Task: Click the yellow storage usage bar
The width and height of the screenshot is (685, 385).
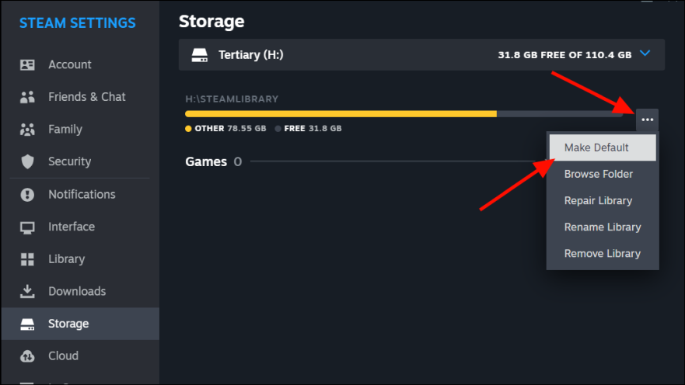Action: coord(341,113)
